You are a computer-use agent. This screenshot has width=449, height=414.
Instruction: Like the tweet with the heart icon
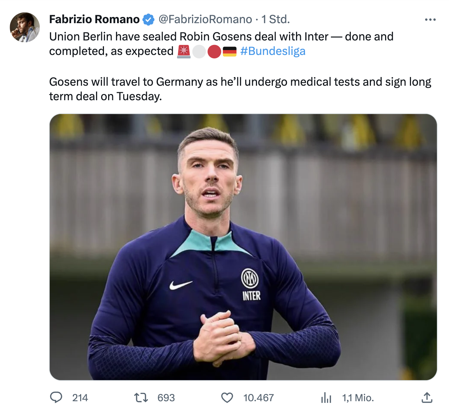(x=227, y=398)
